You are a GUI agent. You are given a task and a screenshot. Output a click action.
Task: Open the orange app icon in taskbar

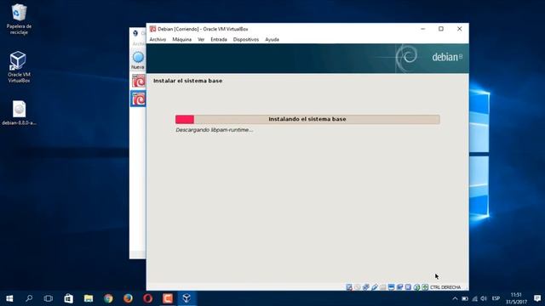click(x=168, y=298)
